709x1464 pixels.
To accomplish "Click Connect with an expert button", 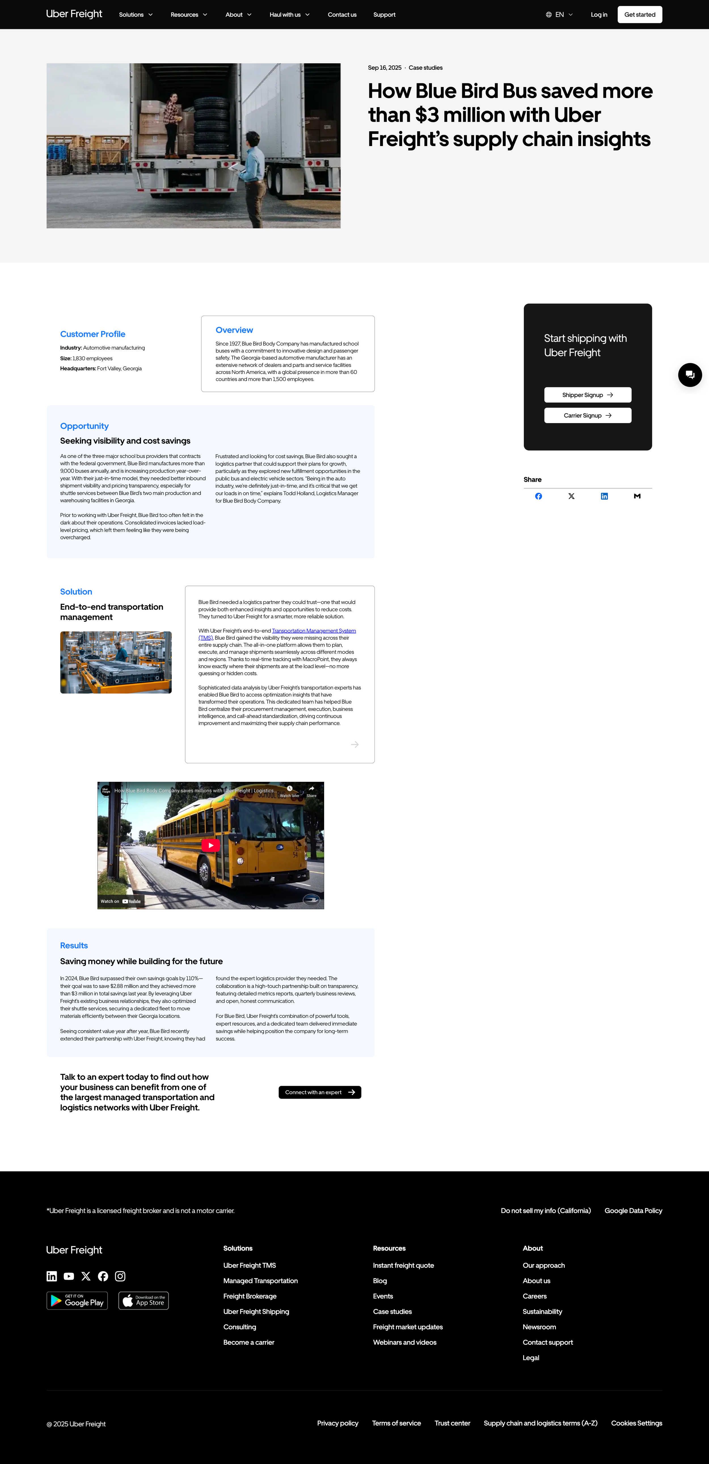I will pyautogui.click(x=320, y=1092).
